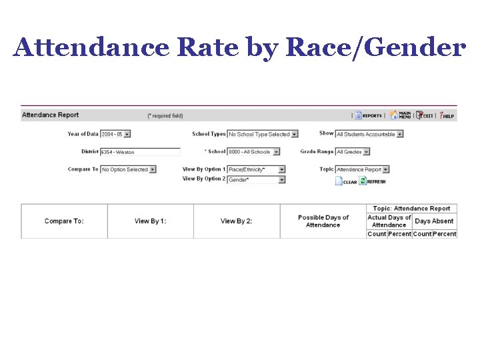Viewport: 480px width, 360px height.
Task: Expand the School Types dropdown
Action: (263, 134)
